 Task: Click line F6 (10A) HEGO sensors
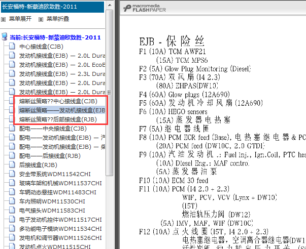pos(173,111)
